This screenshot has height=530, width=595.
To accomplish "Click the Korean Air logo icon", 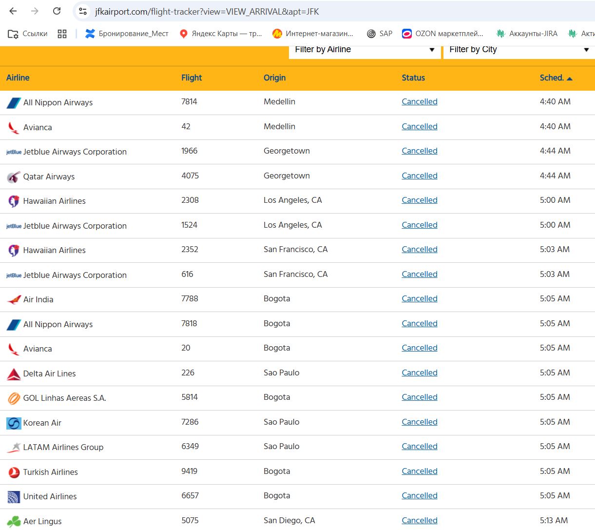I will (x=14, y=423).
